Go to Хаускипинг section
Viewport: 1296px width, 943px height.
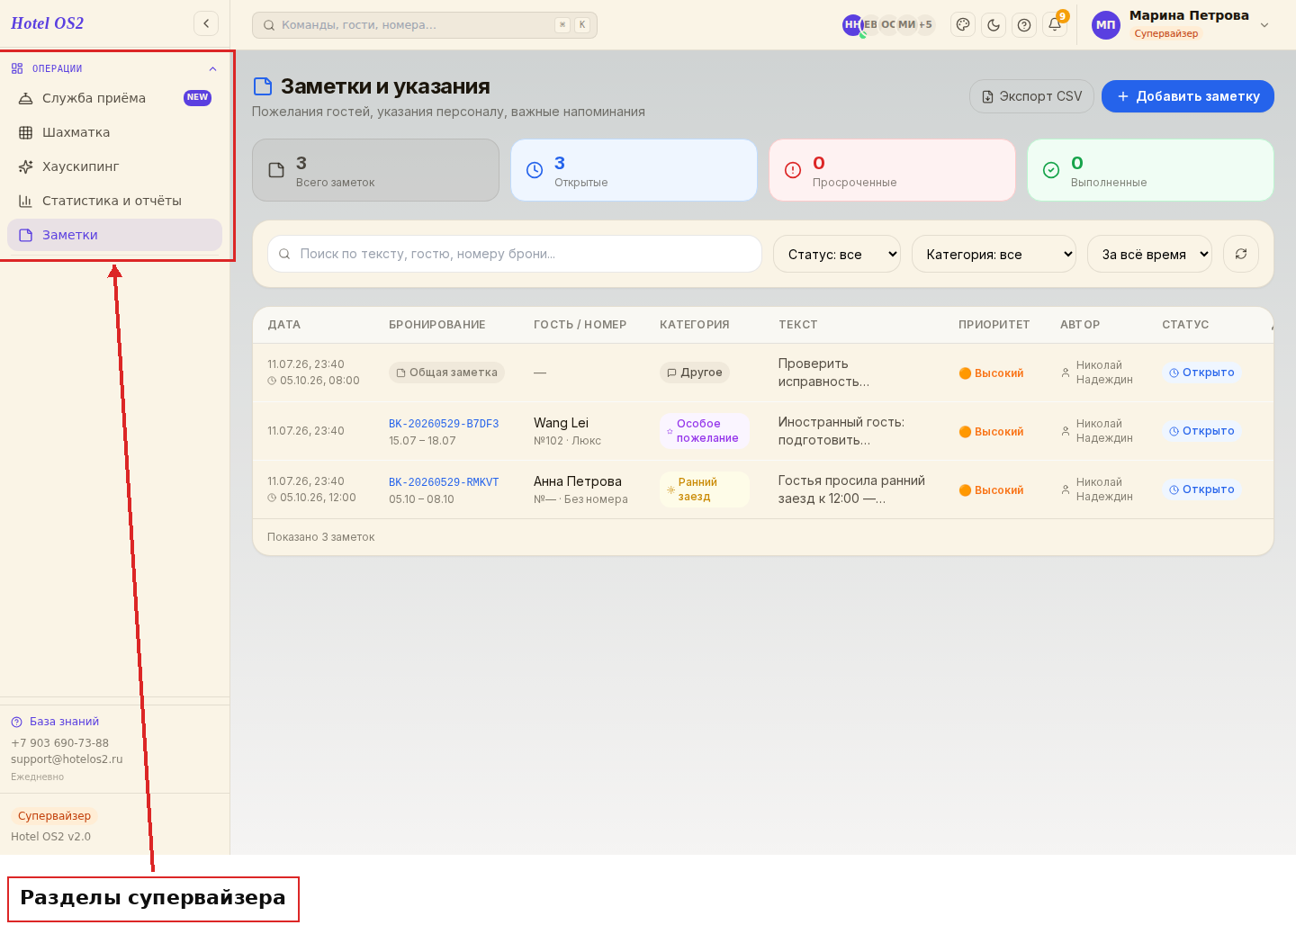tap(114, 166)
